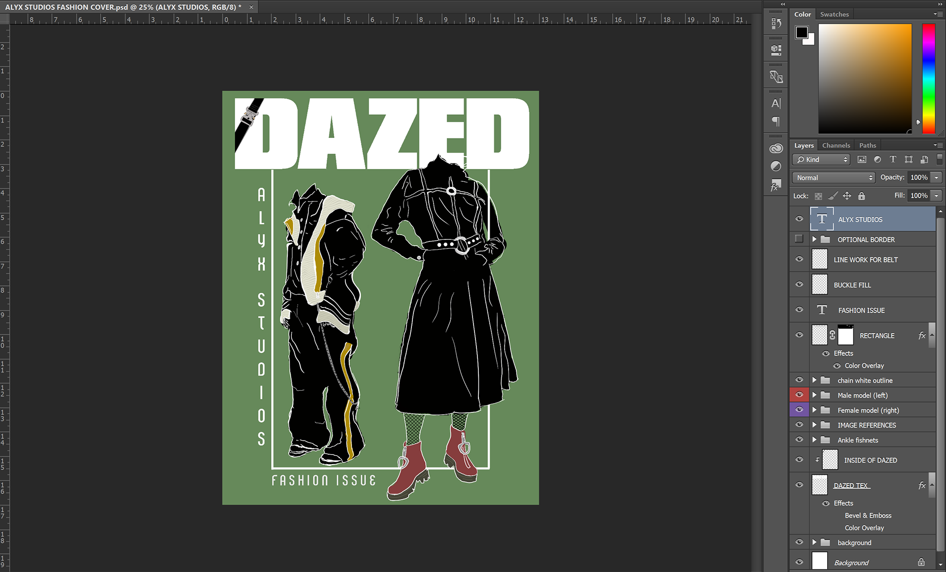Lock position move icon

(847, 196)
